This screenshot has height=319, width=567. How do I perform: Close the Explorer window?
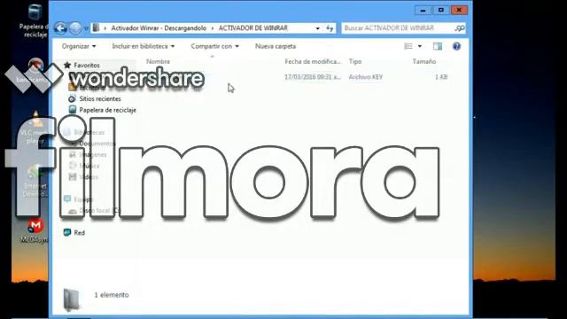459,10
